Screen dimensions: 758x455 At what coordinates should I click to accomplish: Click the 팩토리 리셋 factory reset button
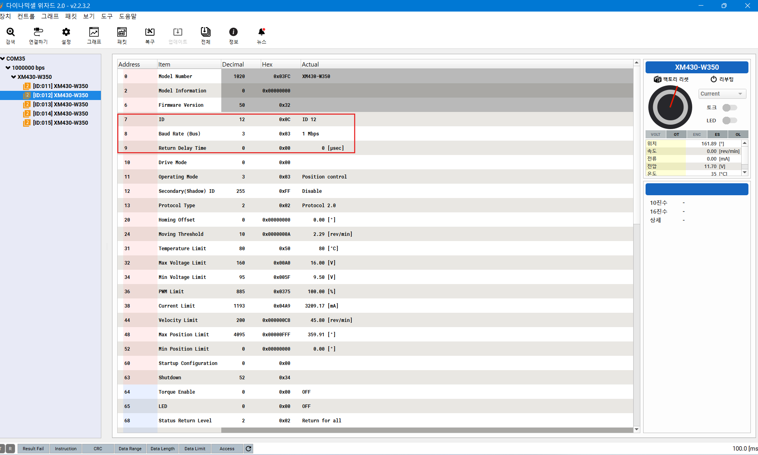coord(671,79)
